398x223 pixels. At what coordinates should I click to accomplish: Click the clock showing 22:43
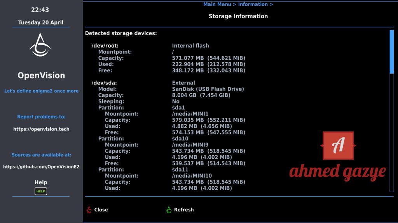pos(40,10)
